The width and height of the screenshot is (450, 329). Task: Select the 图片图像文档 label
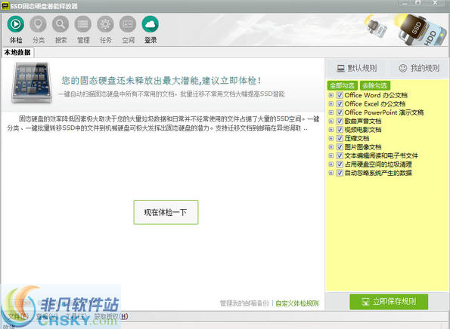click(x=363, y=147)
